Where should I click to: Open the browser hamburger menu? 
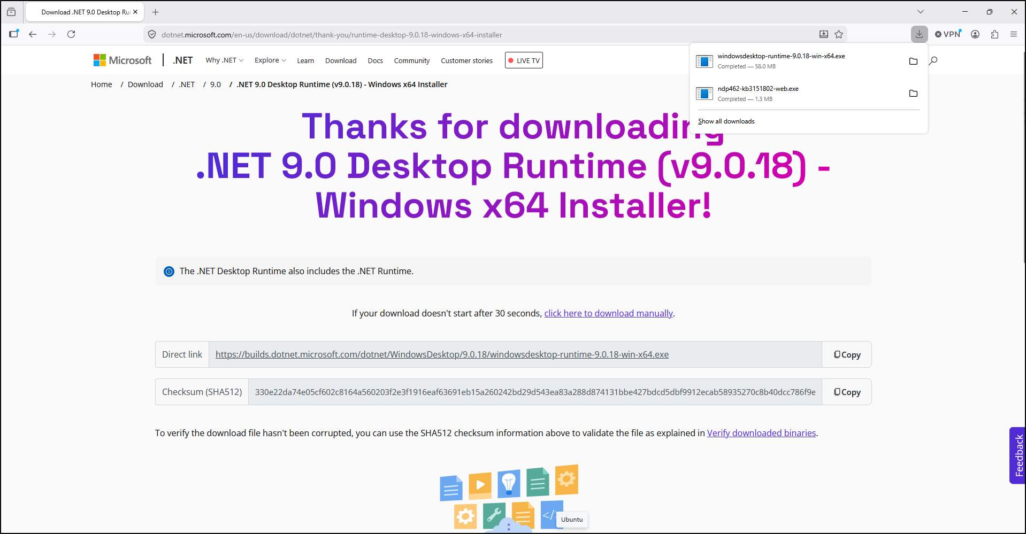[x=1014, y=34]
